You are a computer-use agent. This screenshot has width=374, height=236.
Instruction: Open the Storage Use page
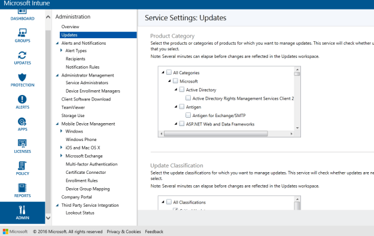pyautogui.click(x=73, y=115)
